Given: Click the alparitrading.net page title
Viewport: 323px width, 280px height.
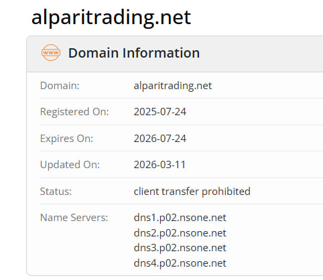Looking at the screenshot, I should click(111, 17).
